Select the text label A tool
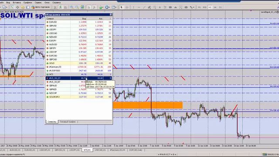 [160, 7]
